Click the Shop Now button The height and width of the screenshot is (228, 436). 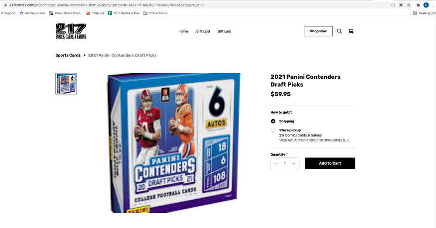[x=318, y=31]
